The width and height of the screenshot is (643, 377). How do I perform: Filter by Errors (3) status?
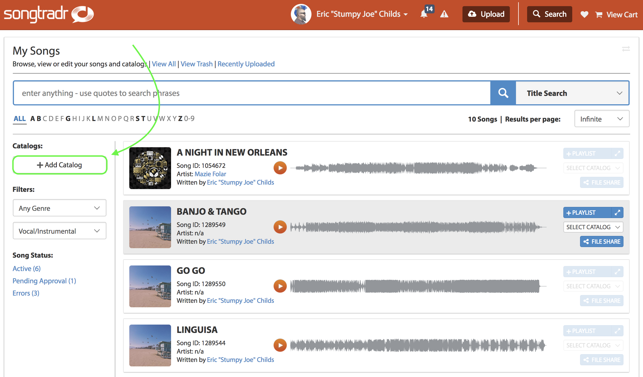pyautogui.click(x=26, y=293)
